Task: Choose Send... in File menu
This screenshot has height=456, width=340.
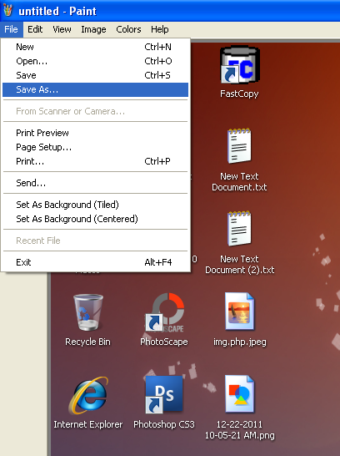Action: [96, 183]
